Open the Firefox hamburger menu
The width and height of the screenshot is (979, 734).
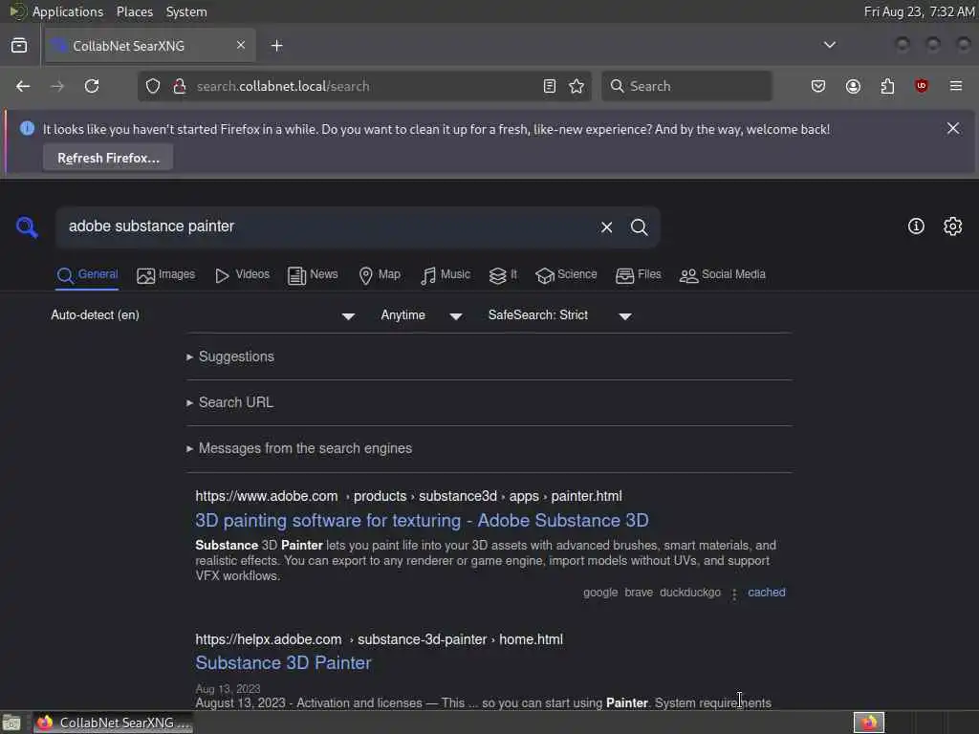tap(956, 85)
